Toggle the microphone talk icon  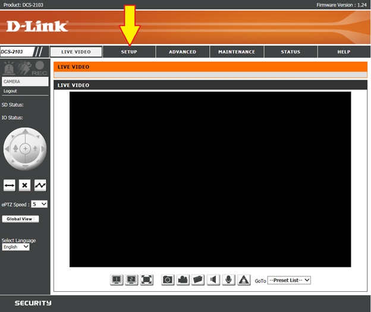[228, 280]
